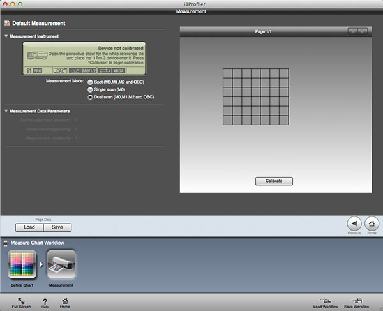
Task: Collapse the Measurement Instrument section
Action: (6, 36)
